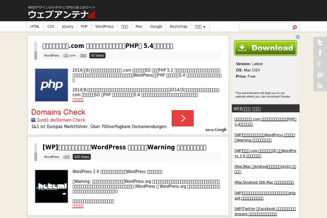
Task: Open the 1und1.de/Domain-Check link
Action: [x=61, y=120]
